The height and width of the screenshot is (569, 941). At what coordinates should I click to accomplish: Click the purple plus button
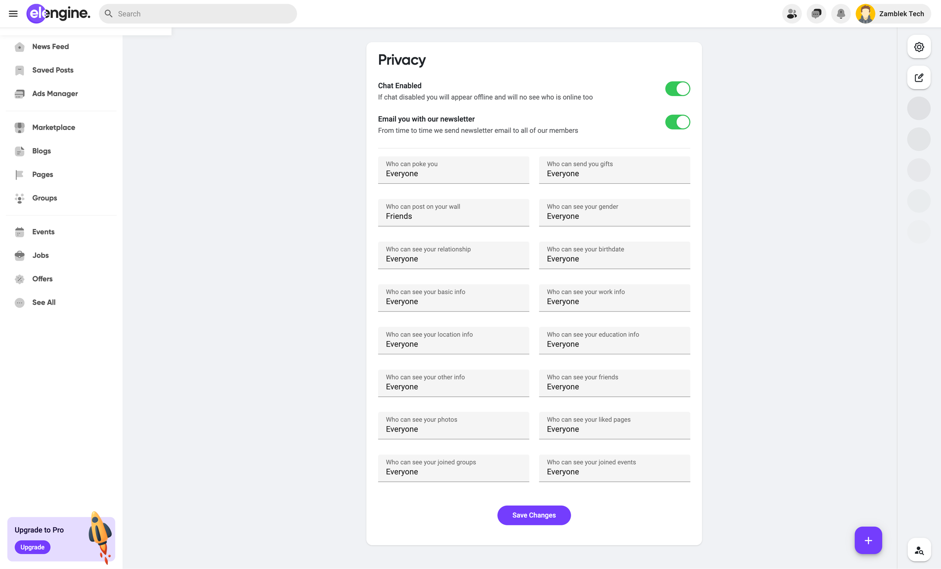pos(868,541)
